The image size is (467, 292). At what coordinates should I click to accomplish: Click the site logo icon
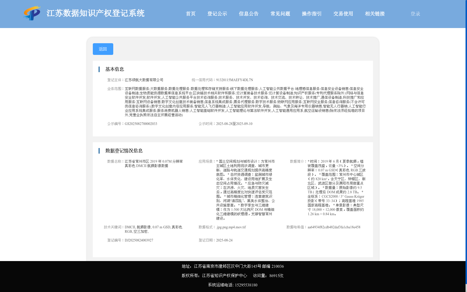[32, 13]
